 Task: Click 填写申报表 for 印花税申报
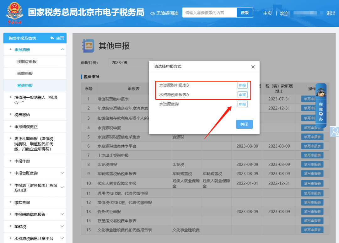click(x=312, y=164)
